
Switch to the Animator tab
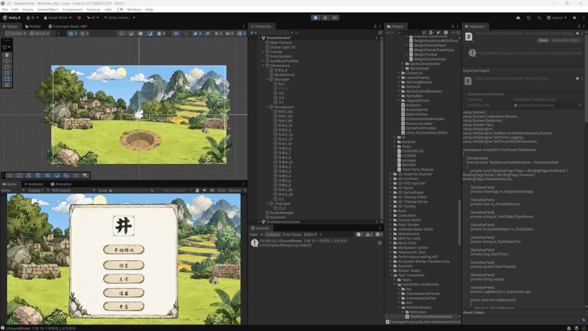34,184
